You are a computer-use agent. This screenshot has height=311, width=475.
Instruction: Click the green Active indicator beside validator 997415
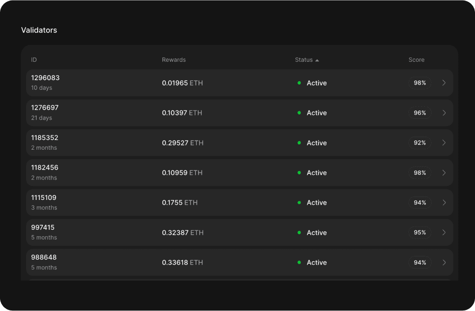click(300, 232)
